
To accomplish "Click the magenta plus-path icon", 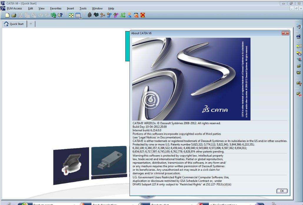I will (116, 15).
